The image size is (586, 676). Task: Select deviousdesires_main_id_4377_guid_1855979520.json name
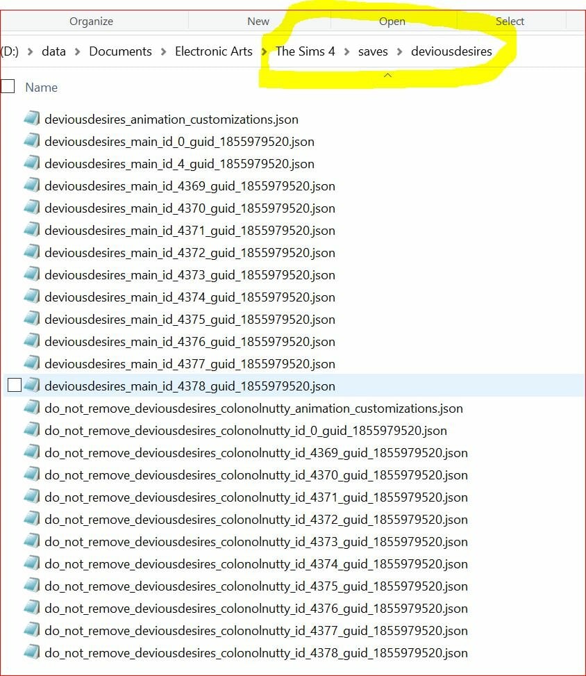pos(190,364)
